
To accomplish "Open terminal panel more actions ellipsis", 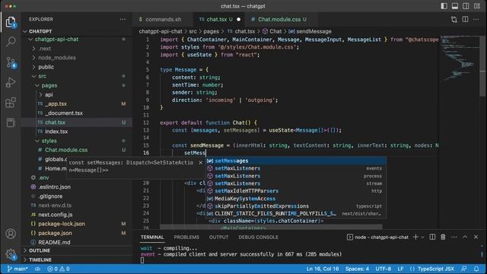I will pos(454,237).
